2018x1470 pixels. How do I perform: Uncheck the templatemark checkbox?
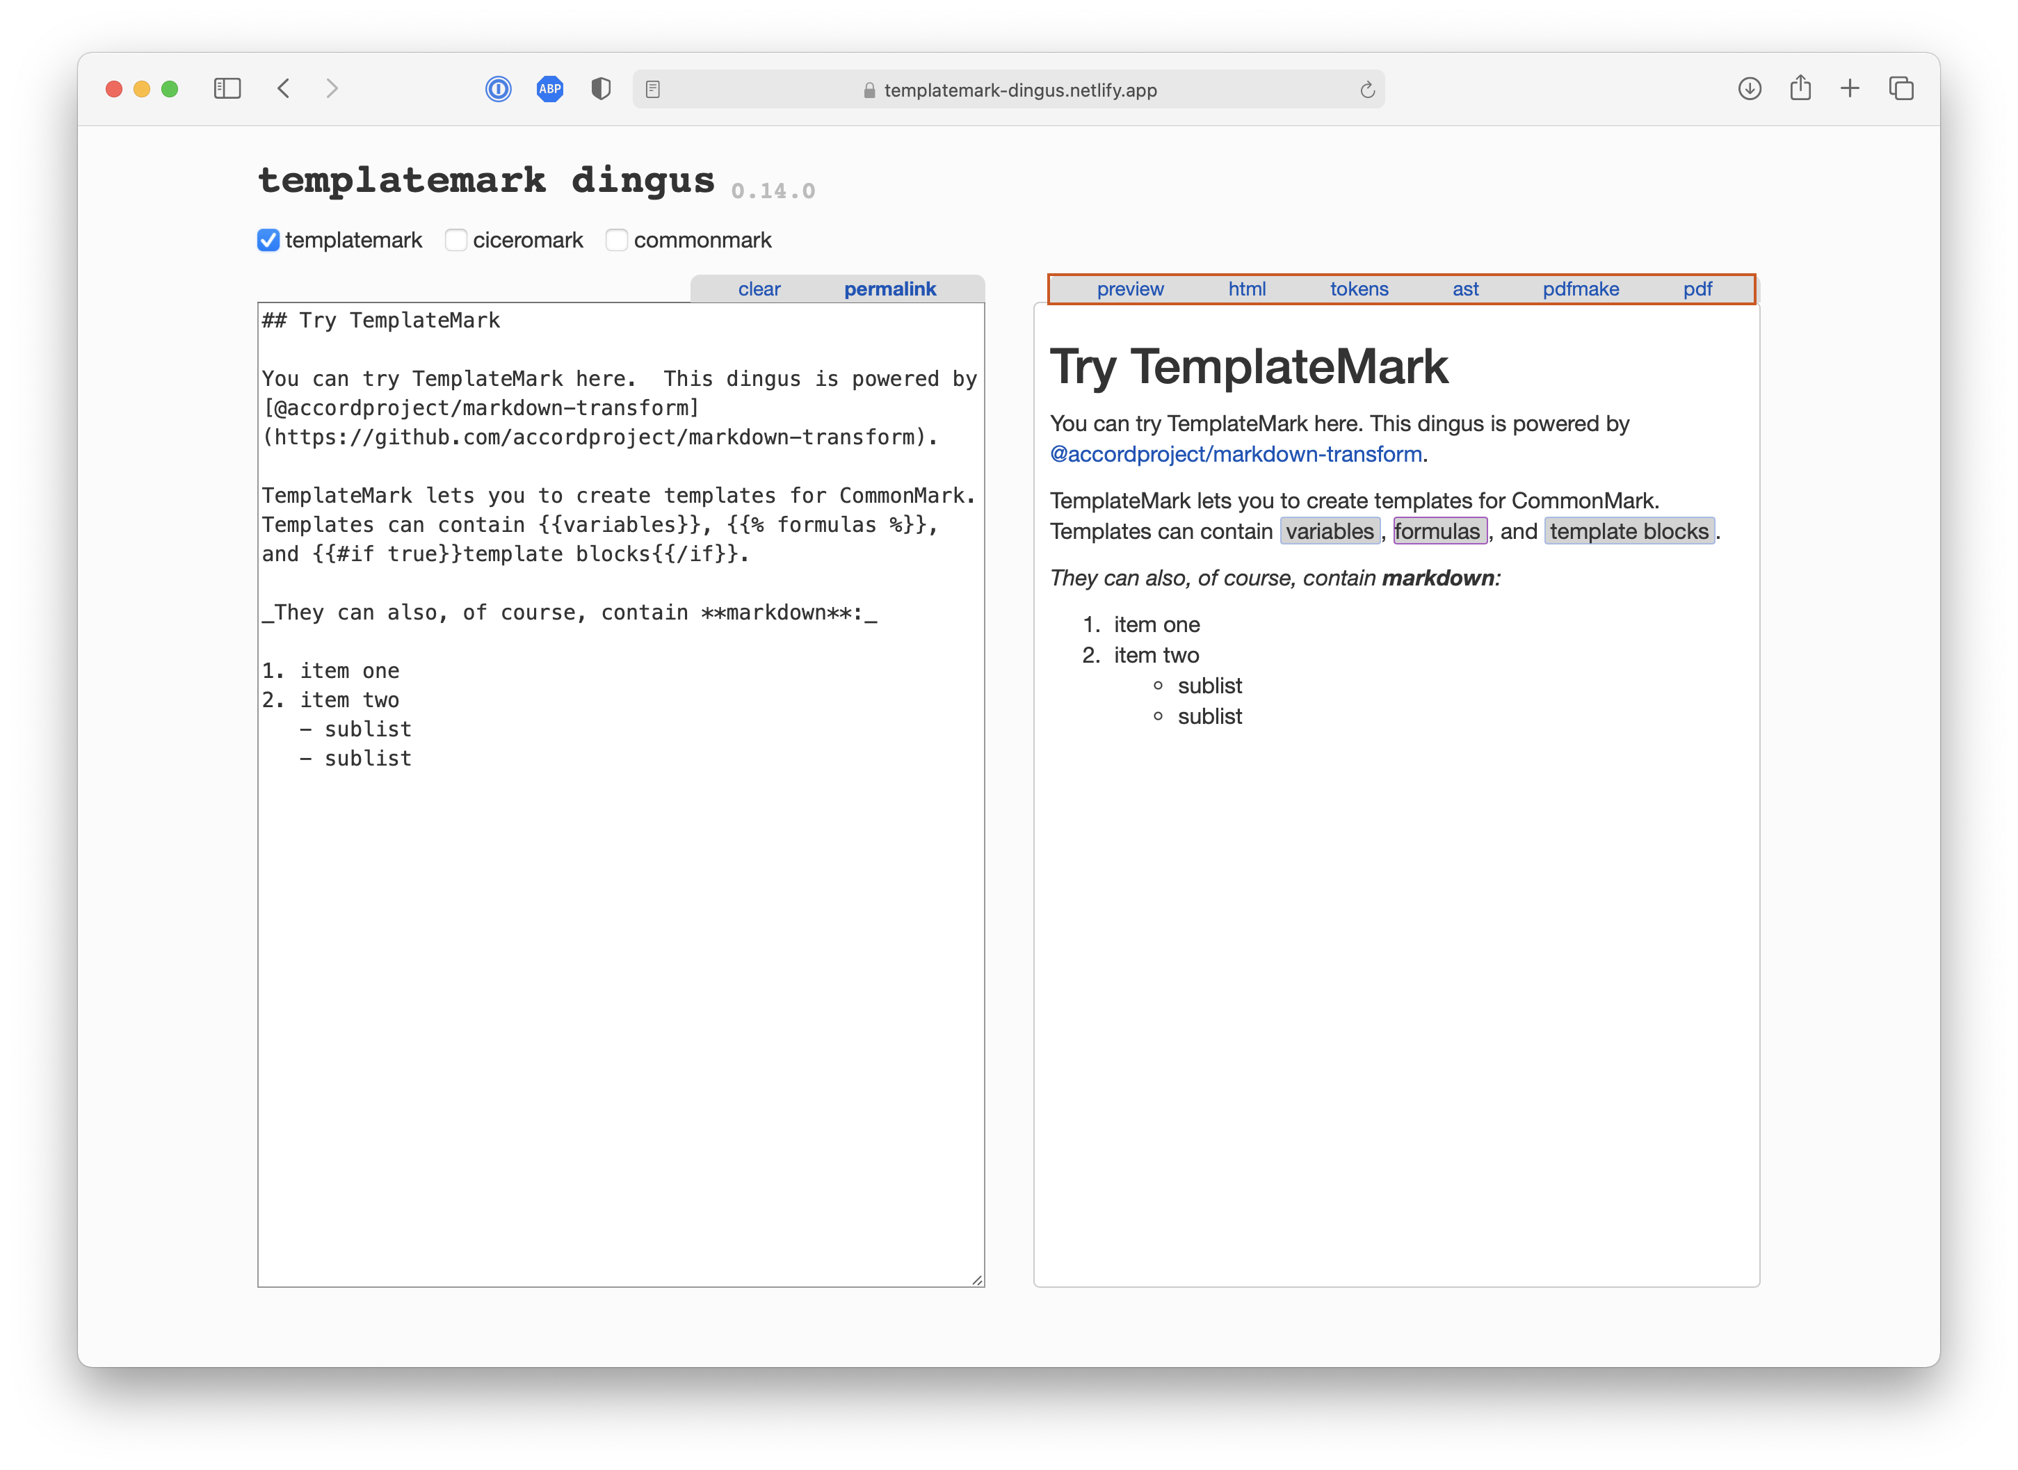coord(268,241)
